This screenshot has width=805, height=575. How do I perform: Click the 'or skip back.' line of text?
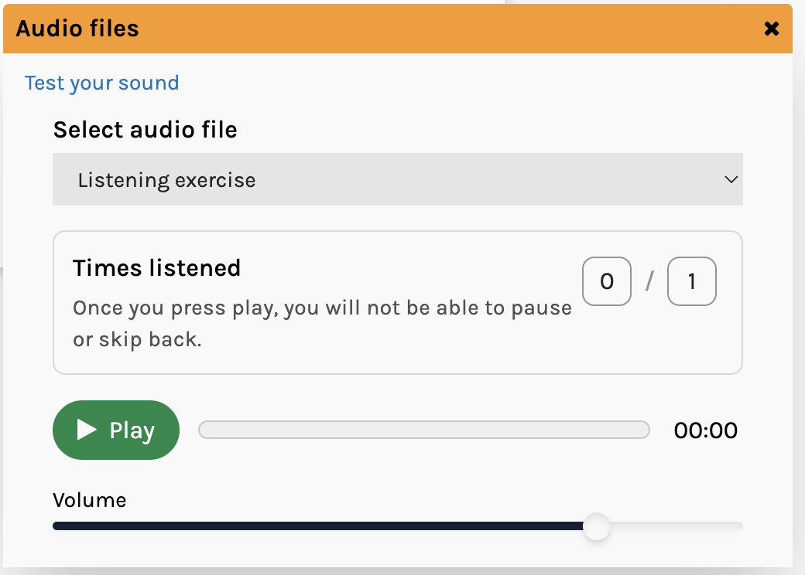[137, 340]
